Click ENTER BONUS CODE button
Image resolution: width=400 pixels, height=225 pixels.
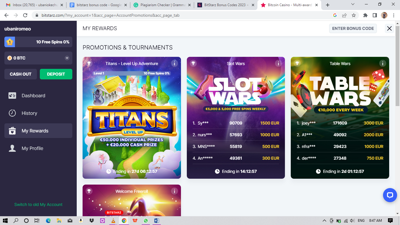(x=353, y=28)
